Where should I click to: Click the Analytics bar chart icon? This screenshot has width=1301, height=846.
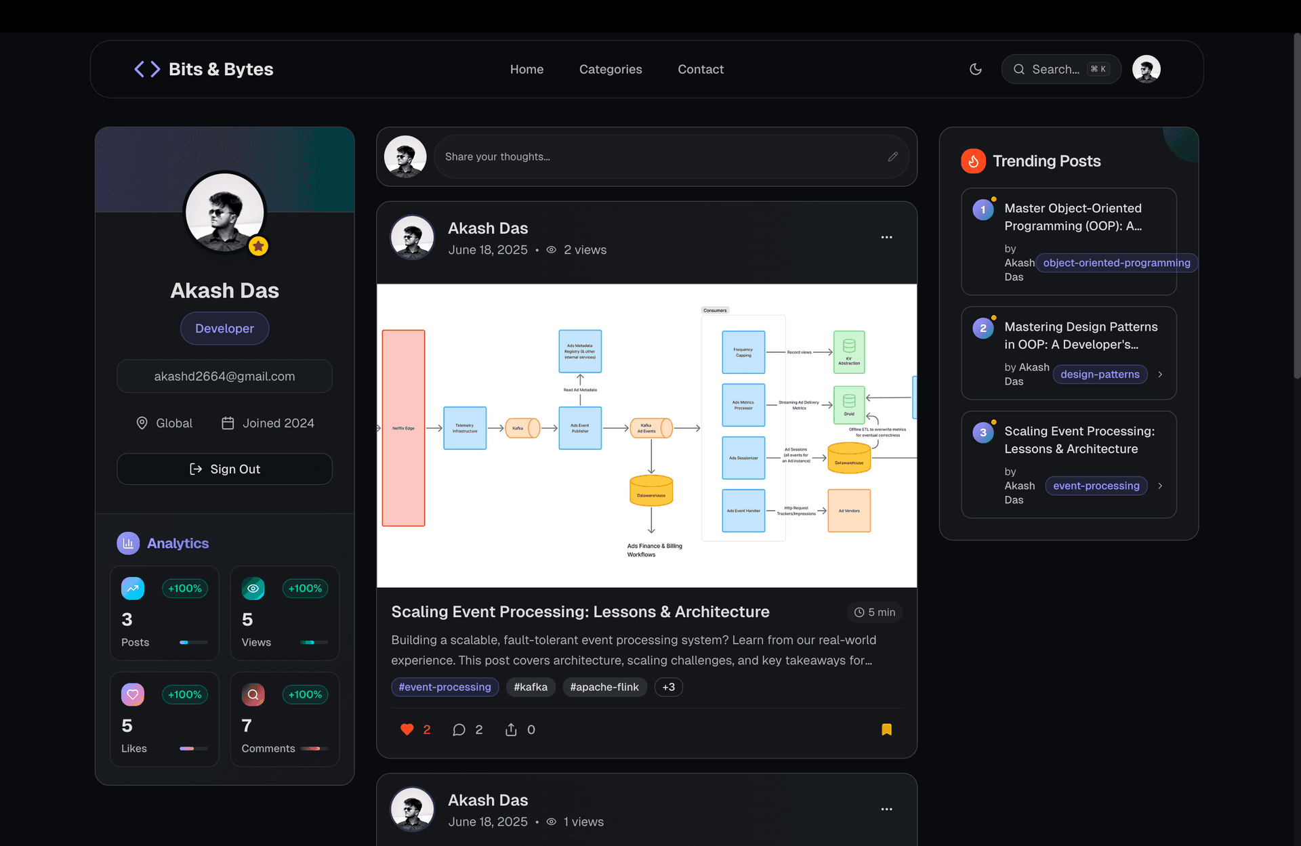[x=128, y=543]
